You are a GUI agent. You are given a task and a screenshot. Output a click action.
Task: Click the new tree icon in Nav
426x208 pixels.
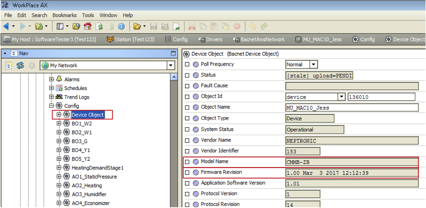point(9,65)
